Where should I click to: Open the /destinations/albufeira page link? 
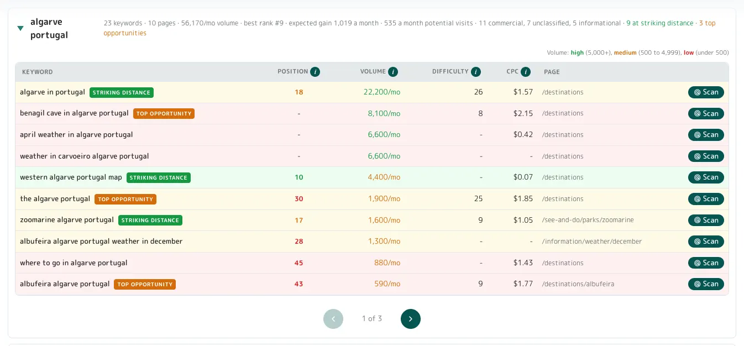point(578,284)
